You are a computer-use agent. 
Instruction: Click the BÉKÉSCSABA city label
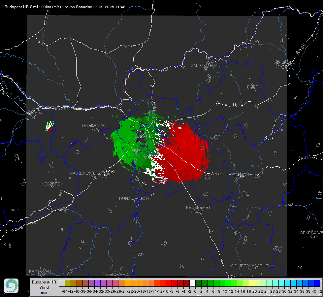(311, 233)
